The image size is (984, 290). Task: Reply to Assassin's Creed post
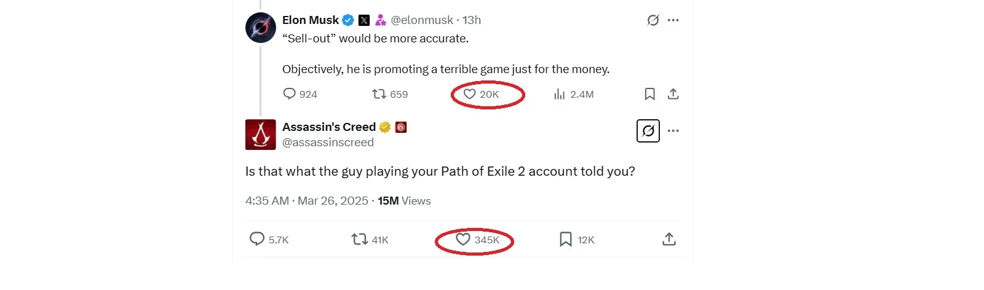257,239
